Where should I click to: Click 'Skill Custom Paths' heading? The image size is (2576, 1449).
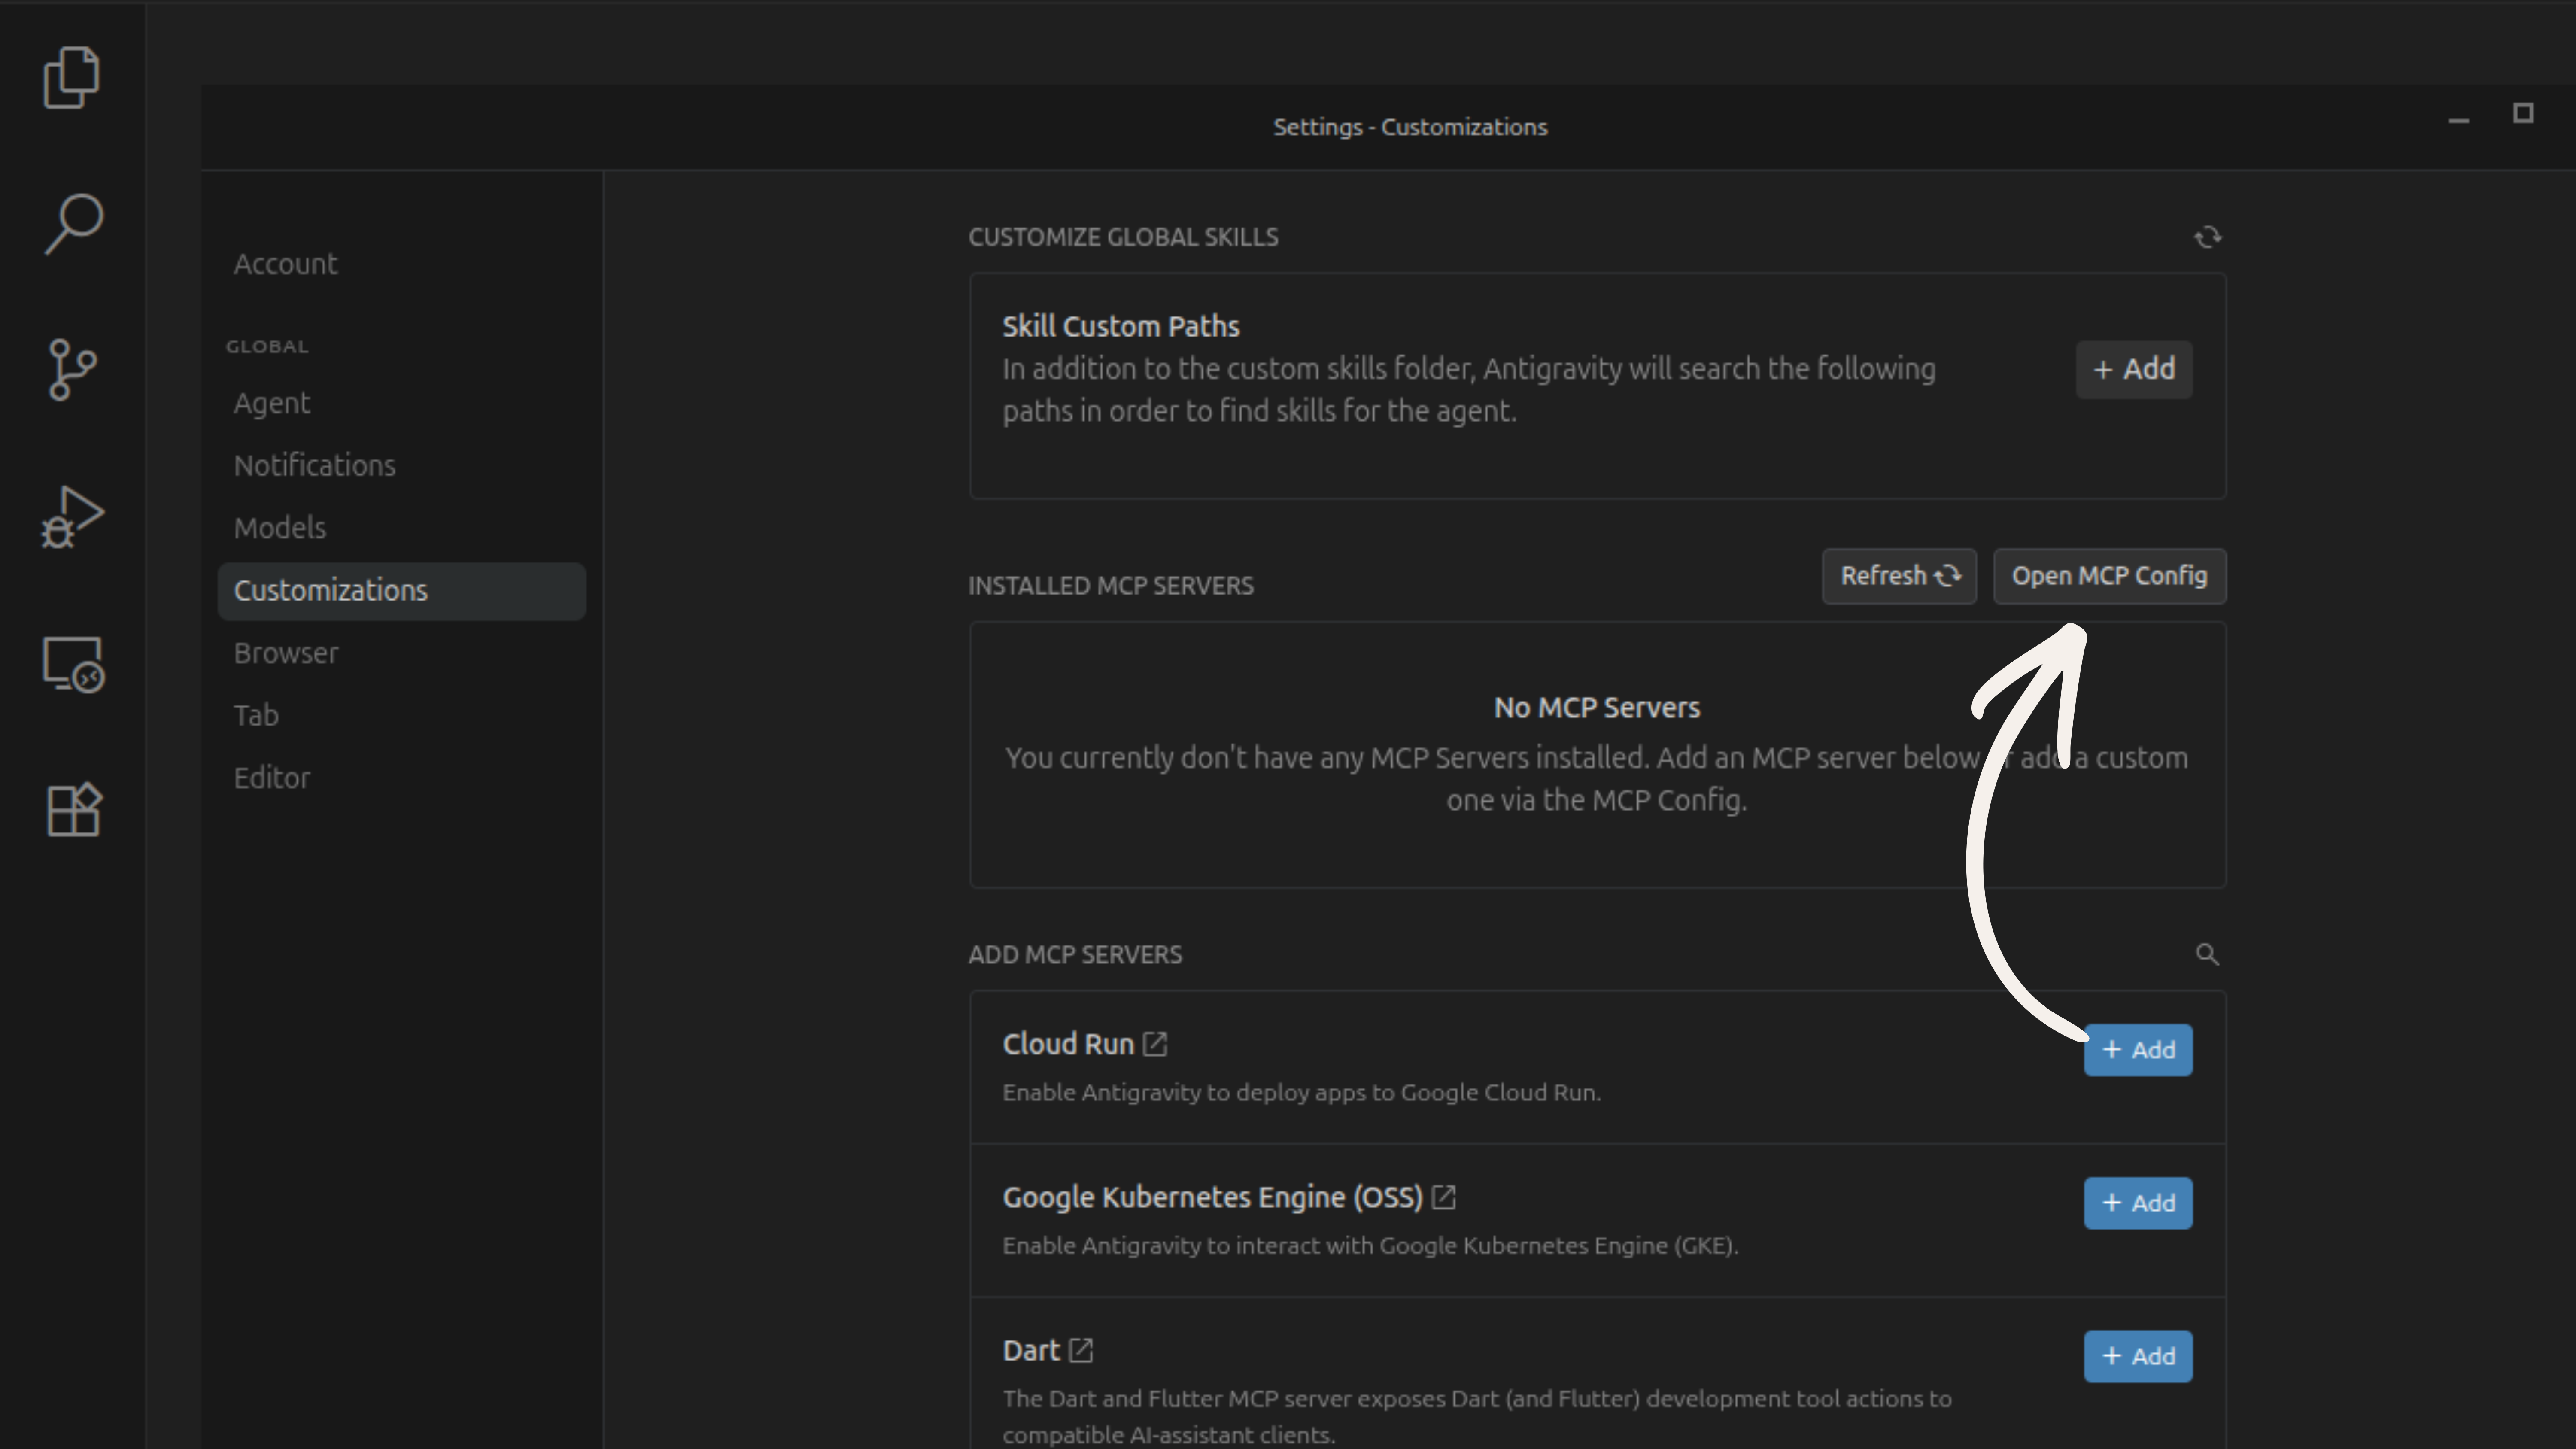[1121, 327]
